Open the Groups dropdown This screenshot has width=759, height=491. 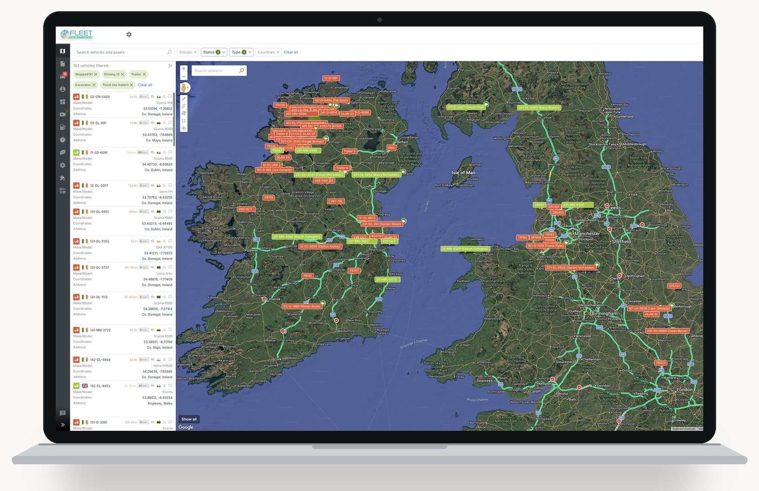(x=188, y=52)
